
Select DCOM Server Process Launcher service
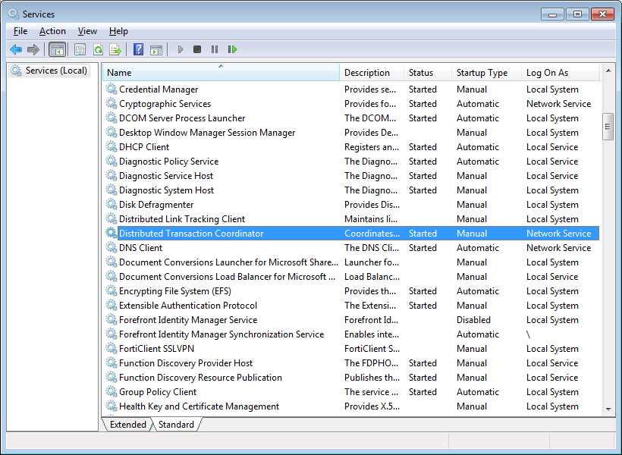coord(351,118)
